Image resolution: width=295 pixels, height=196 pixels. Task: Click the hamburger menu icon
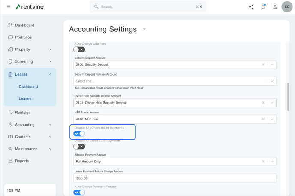[x=9, y=7]
